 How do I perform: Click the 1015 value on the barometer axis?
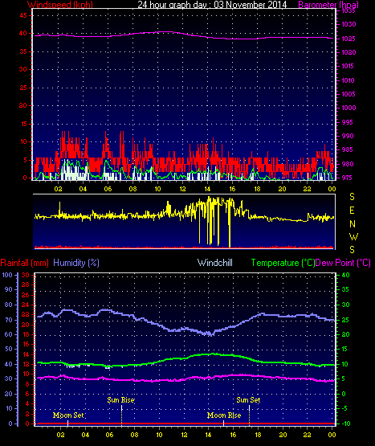click(x=349, y=66)
